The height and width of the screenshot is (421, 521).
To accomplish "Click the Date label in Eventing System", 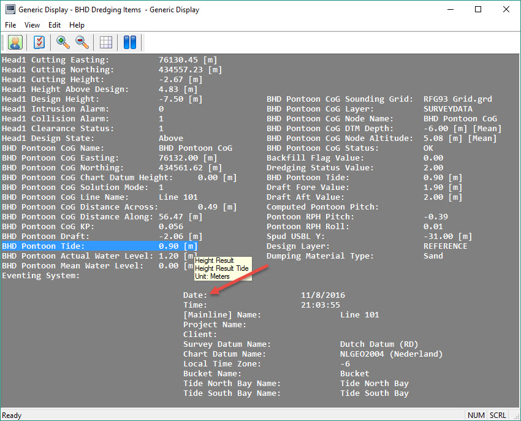I will point(195,295).
